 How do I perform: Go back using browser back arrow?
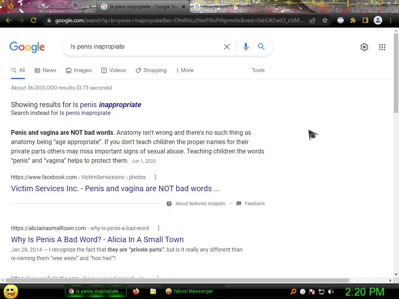[x=9, y=20]
